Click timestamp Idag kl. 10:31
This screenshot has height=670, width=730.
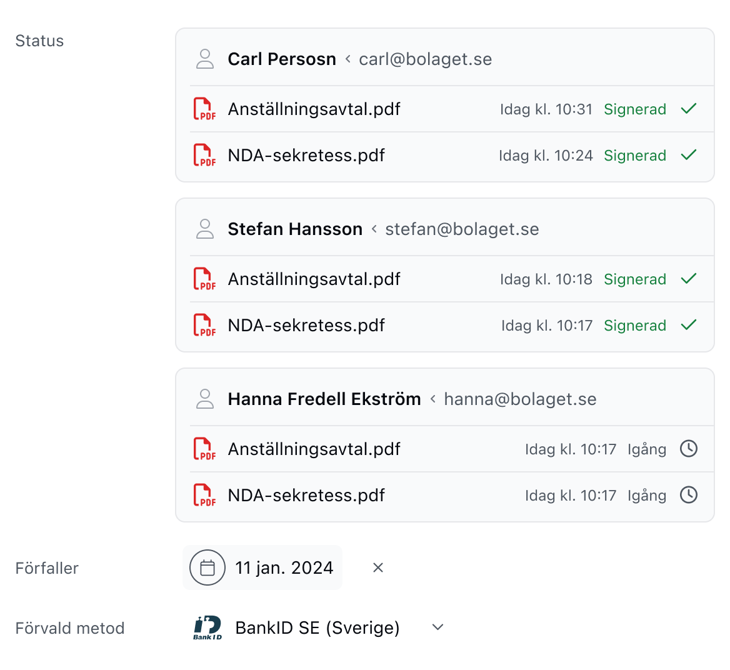[546, 109]
